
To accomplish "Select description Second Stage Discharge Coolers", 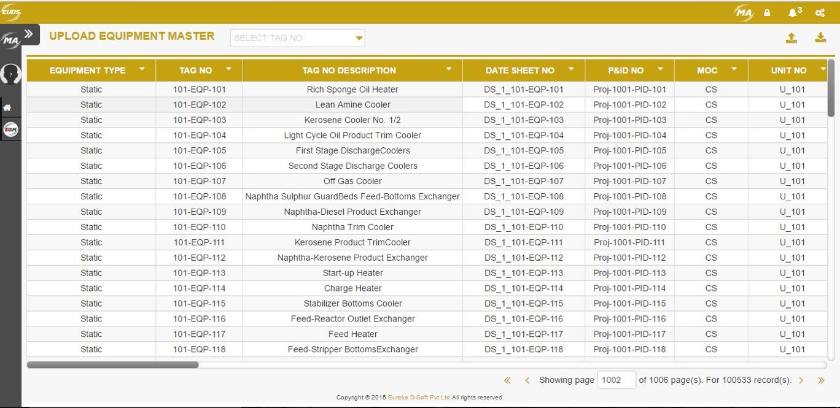I will click(x=353, y=166).
